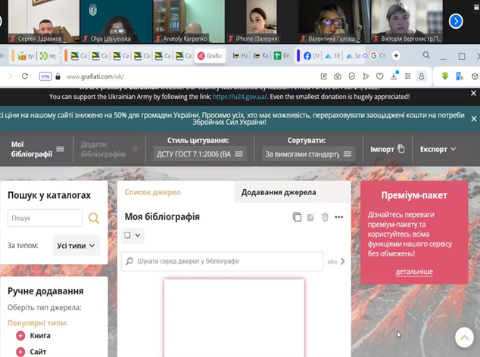Click the edit note icon beside copy
The width and height of the screenshot is (480, 357).
coord(310,217)
